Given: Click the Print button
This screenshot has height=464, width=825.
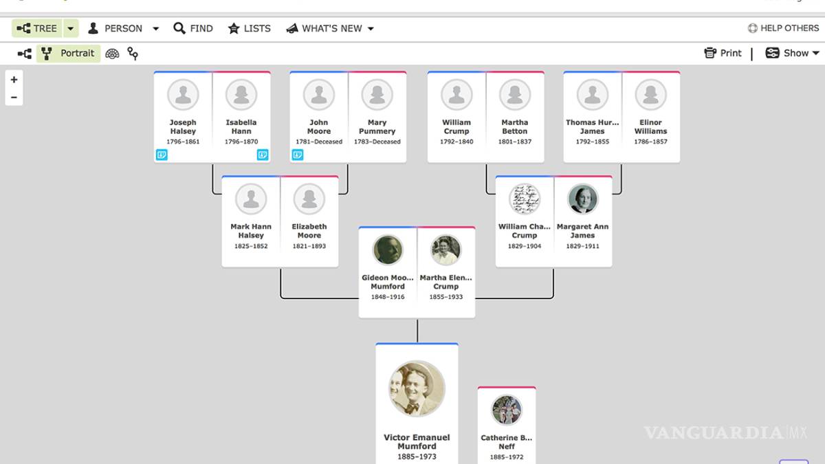Looking at the screenshot, I should [x=723, y=53].
